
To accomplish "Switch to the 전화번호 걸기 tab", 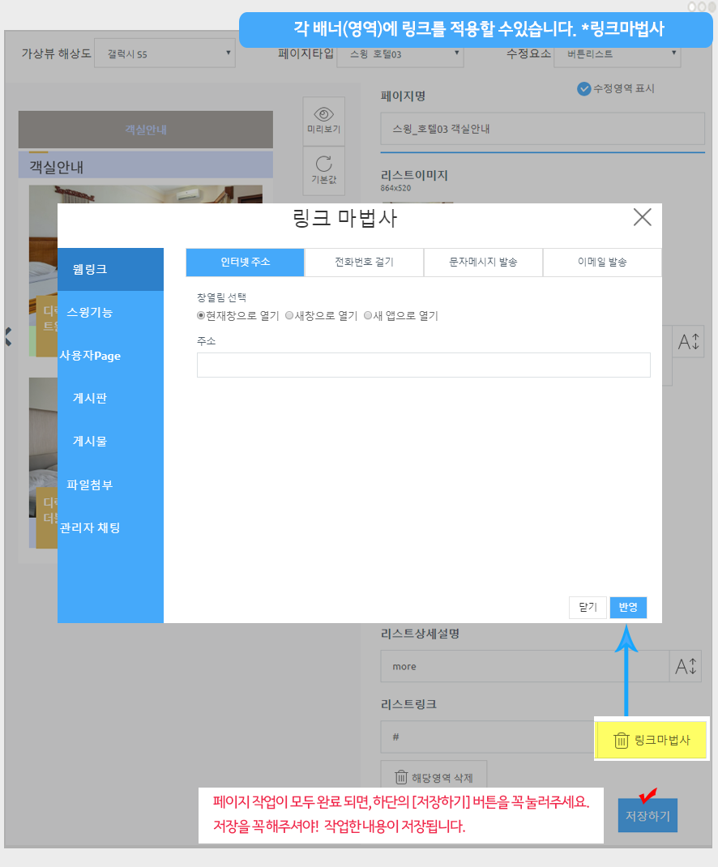I will pos(364,263).
